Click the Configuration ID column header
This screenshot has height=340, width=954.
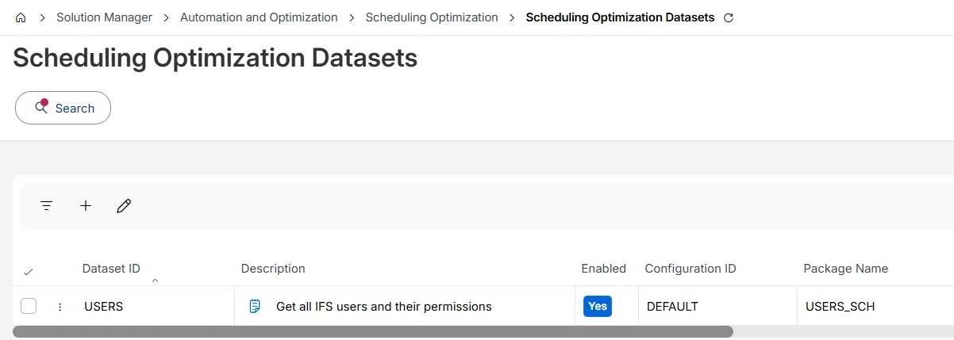pyautogui.click(x=690, y=269)
